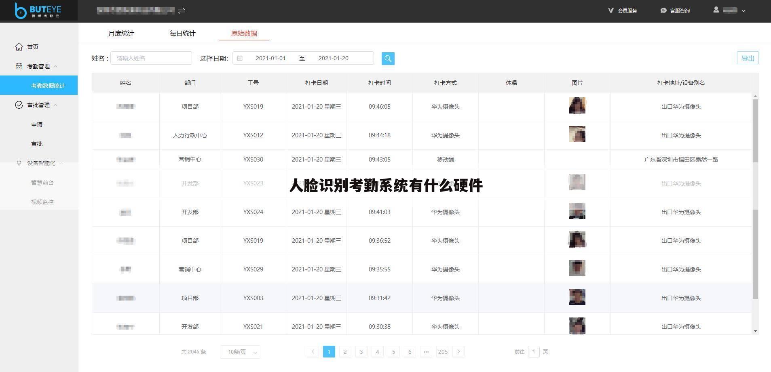771x372 pixels.
Task: Go to page 6
Action: (x=410, y=352)
